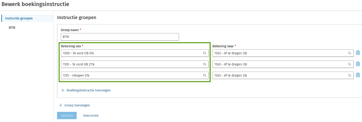Search icon in third Rekening naar field
The image size is (362, 122).
pyautogui.click(x=350, y=75)
